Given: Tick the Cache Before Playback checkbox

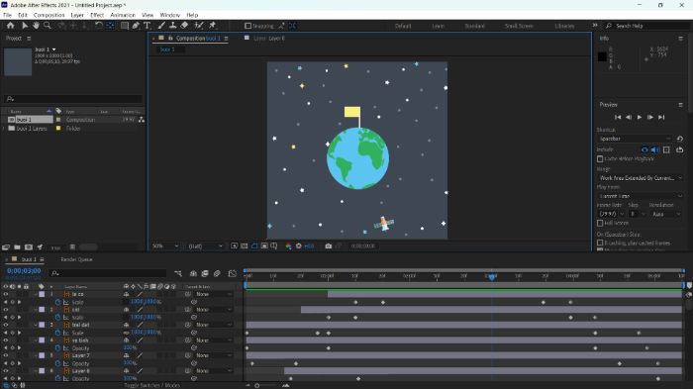Looking at the screenshot, I should [x=600, y=158].
